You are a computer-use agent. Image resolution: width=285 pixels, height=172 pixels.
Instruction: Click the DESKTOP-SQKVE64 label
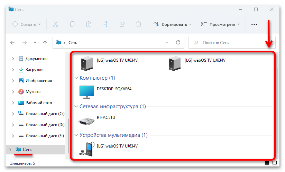[114, 89]
